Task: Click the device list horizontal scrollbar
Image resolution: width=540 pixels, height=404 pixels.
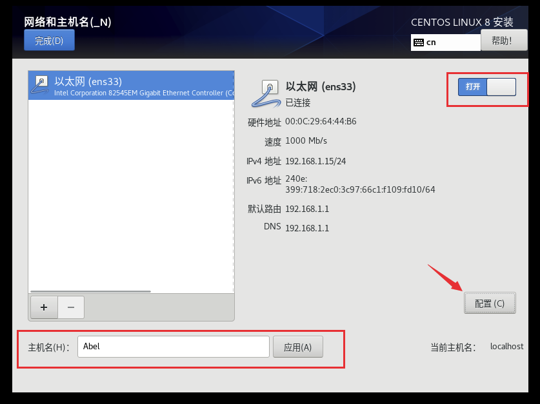Action: point(90,292)
